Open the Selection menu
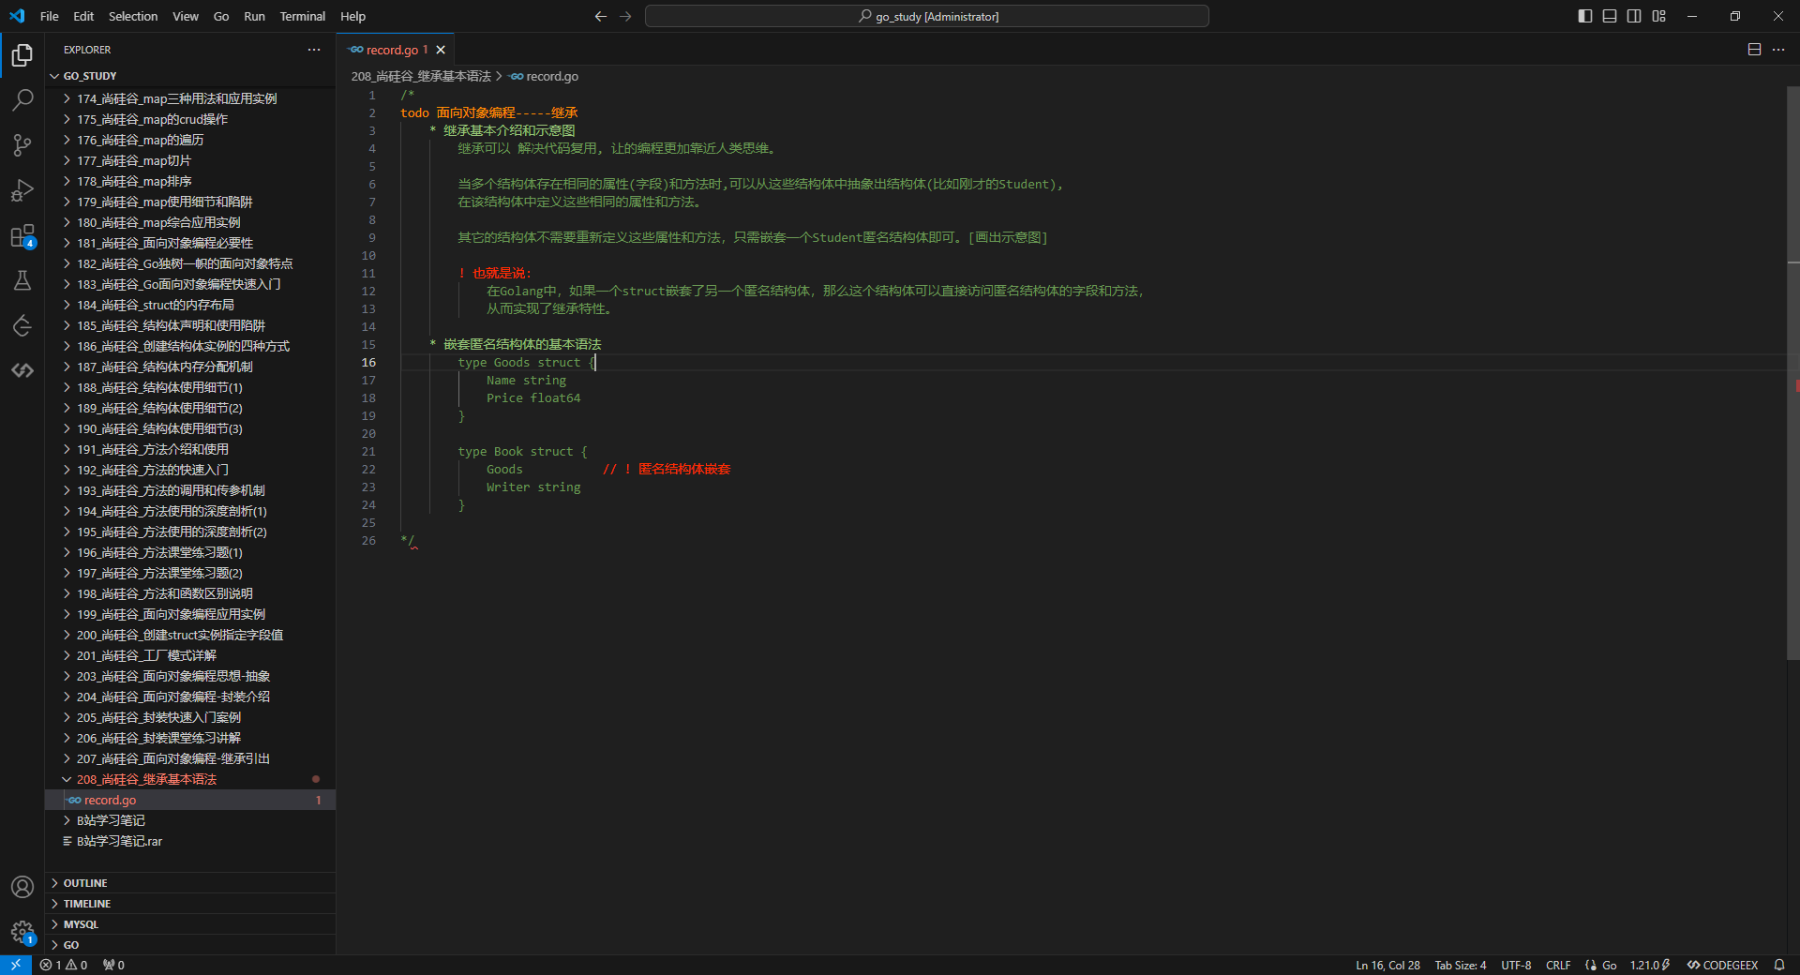The image size is (1800, 975). [x=133, y=16]
